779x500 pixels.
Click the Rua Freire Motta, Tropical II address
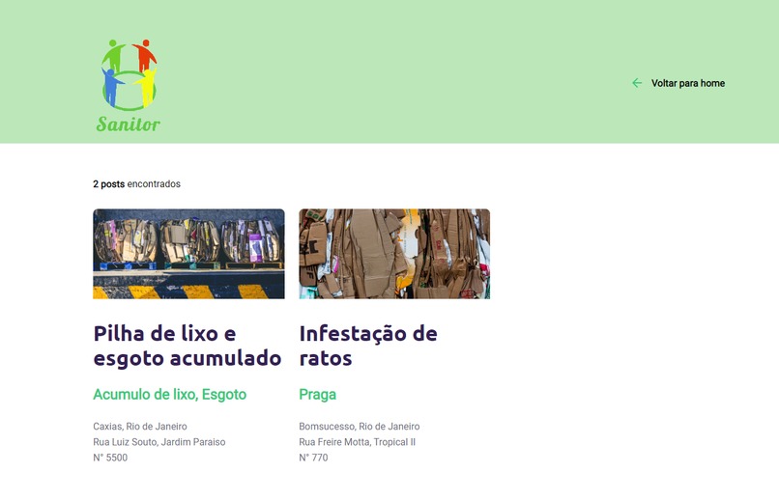click(x=358, y=442)
